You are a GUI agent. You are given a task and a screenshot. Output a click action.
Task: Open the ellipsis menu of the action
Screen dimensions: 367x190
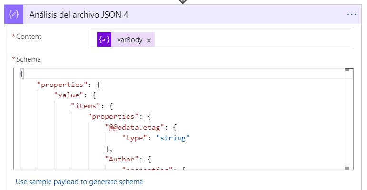pos(352,15)
